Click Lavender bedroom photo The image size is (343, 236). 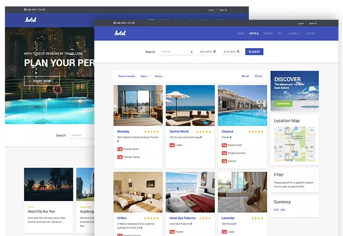tap(242, 192)
